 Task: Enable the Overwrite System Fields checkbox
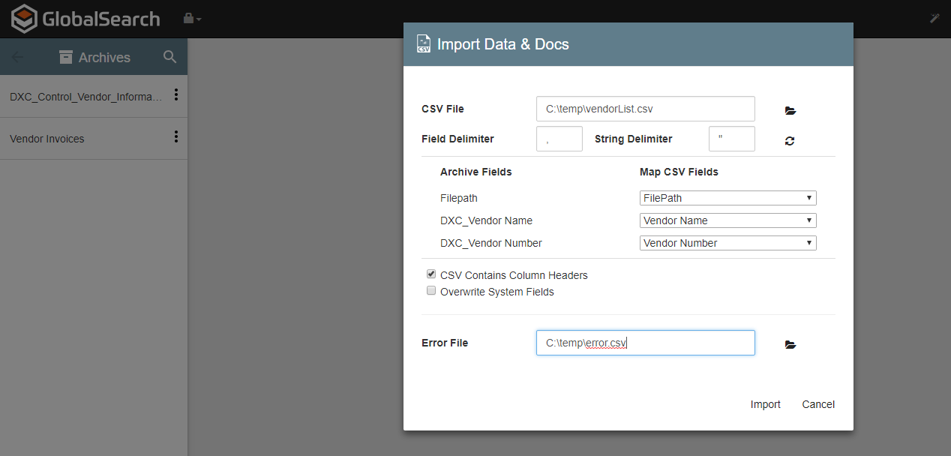tap(431, 291)
